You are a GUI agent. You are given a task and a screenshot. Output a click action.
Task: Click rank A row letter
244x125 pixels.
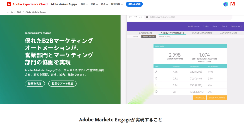(x=156, y=72)
